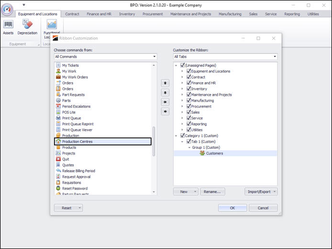Select the Production Centres house icon
The image size is (332, 249).
(x=58, y=141)
